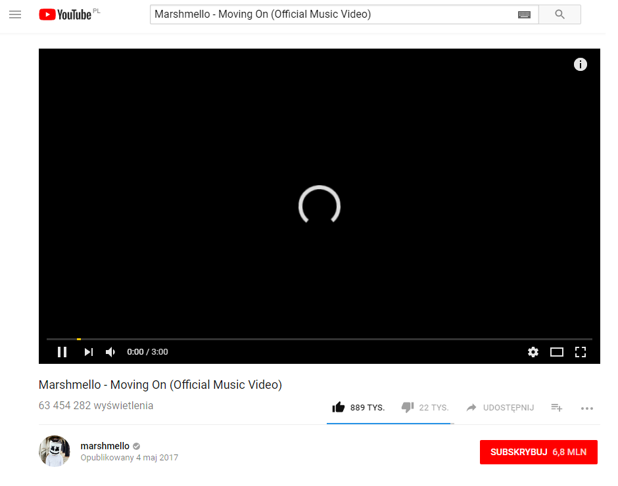Pause the video playback
This screenshot has height=486, width=618.
[x=62, y=352]
